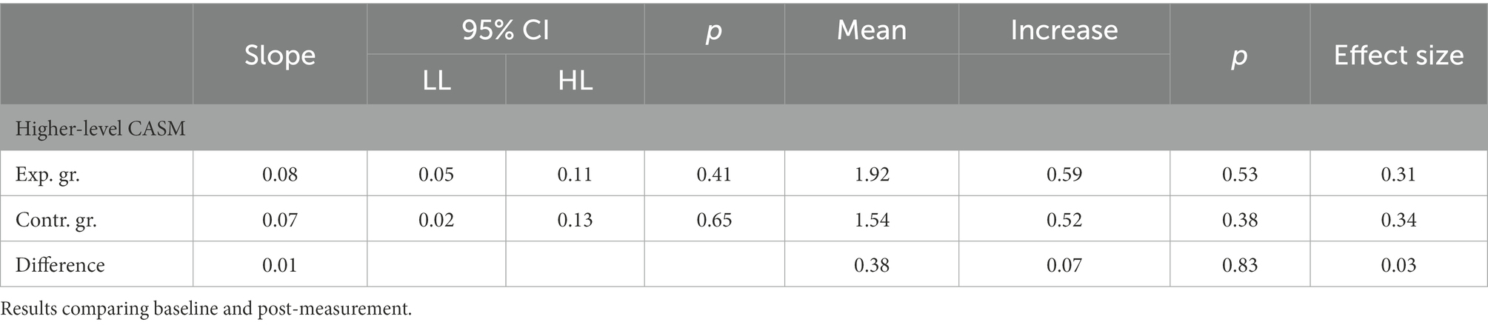Screen dimensions: 1488x325
Task: Click the Exp. gr. increase value 0.59
Action: tap(1064, 174)
